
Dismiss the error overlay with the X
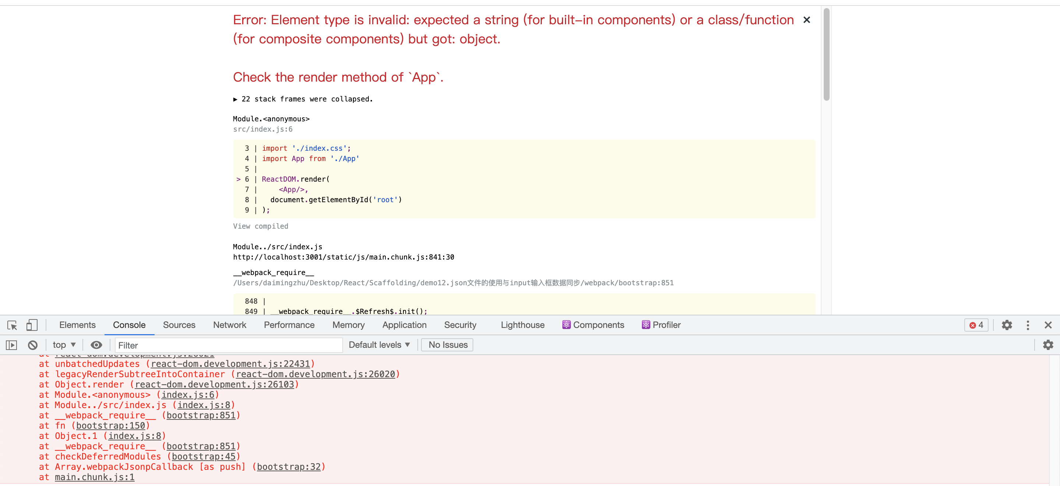coord(806,20)
